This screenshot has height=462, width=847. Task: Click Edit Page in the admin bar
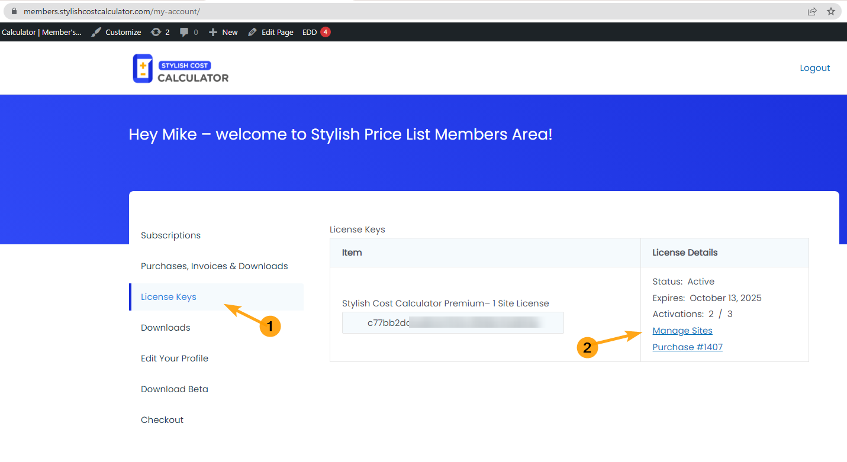pyautogui.click(x=270, y=32)
